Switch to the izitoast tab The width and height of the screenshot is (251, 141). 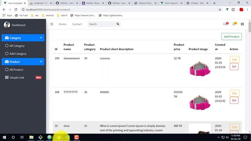click(197, 3)
